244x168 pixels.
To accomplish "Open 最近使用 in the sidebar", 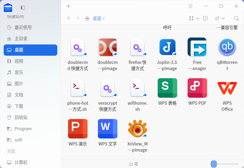I will click(x=30, y=27).
